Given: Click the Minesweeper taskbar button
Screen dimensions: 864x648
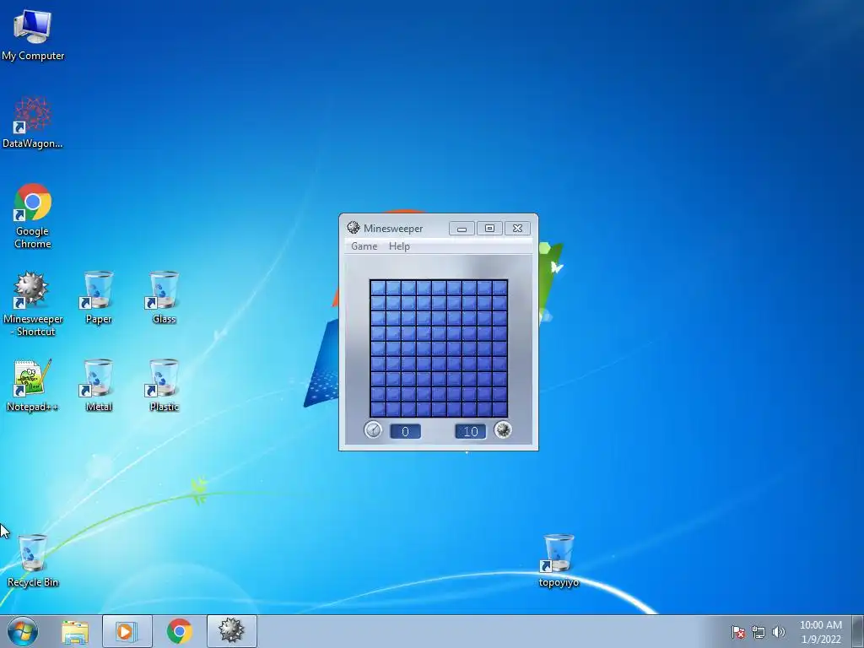Looking at the screenshot, I should click(x=231, y=631).
